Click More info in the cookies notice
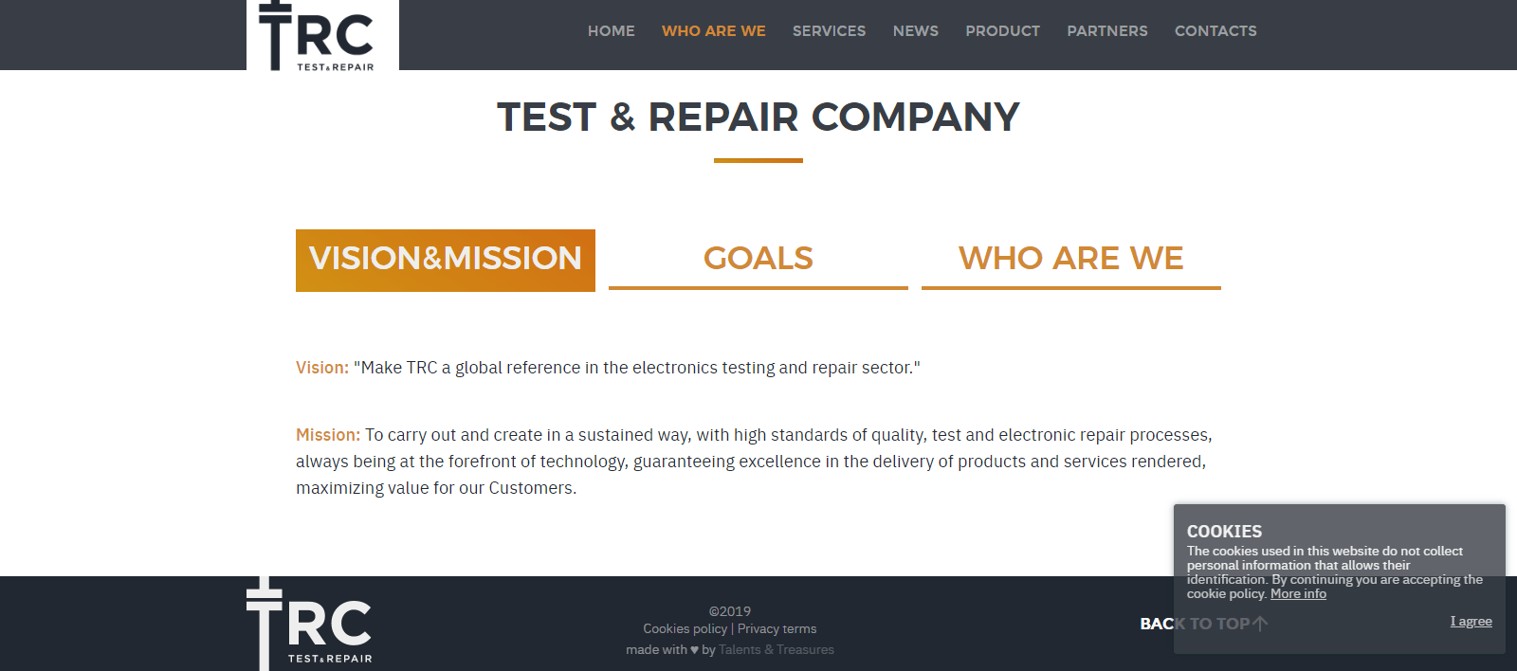This screenshot has height=671, width=1517. [x=1298, y=594]
